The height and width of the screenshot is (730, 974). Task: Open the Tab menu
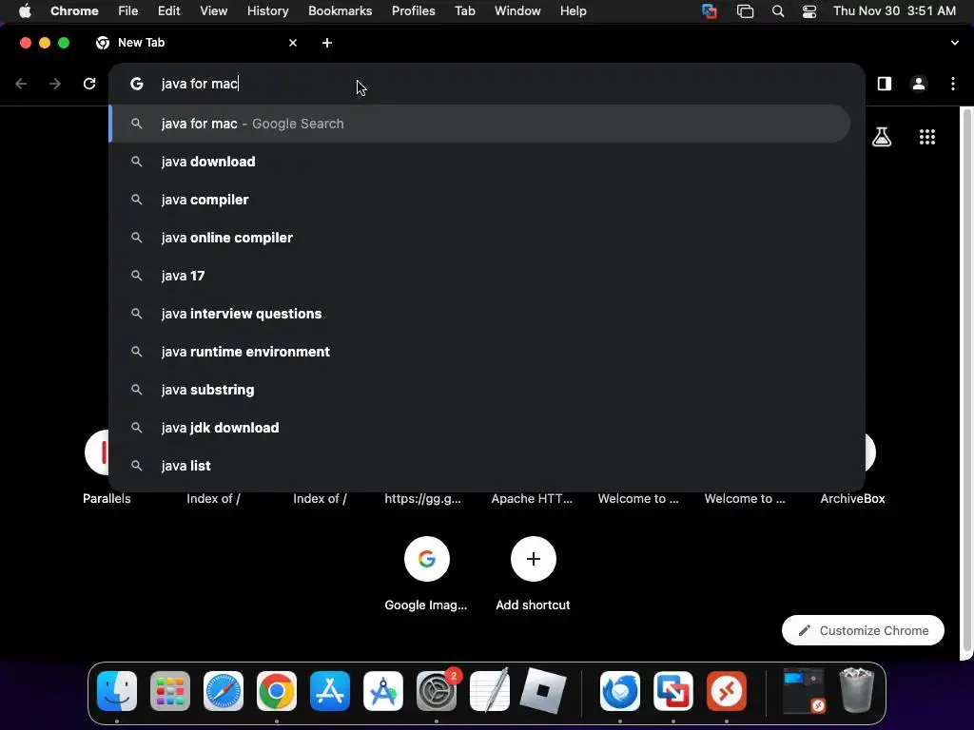pyautogui.click(x=464, y=11)
